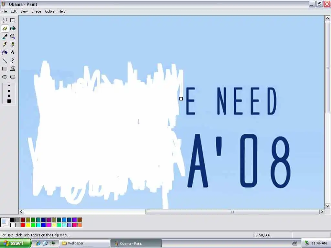This screenshot has height=248, width=331.
Task: Open the View menu
Action: [24, 11]
